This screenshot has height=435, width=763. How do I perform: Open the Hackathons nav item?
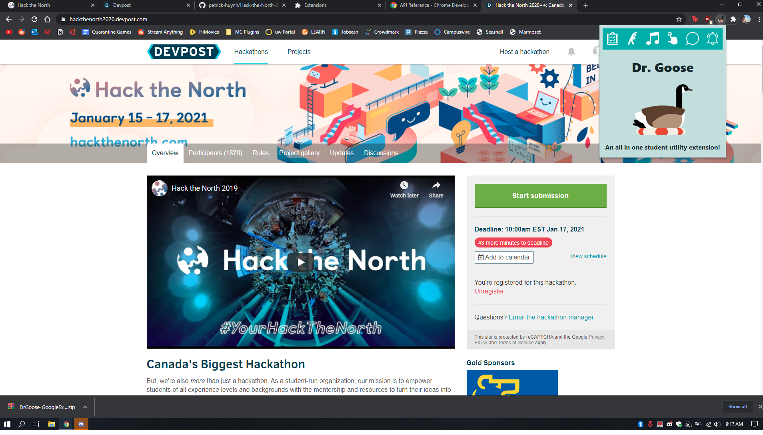click(251, 52)
